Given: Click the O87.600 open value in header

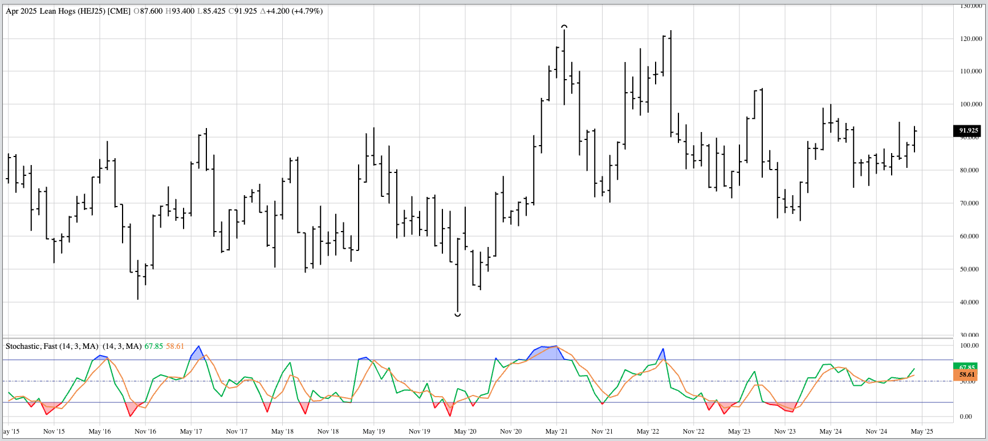Looking at the screenshot, I should click(148, 11).
